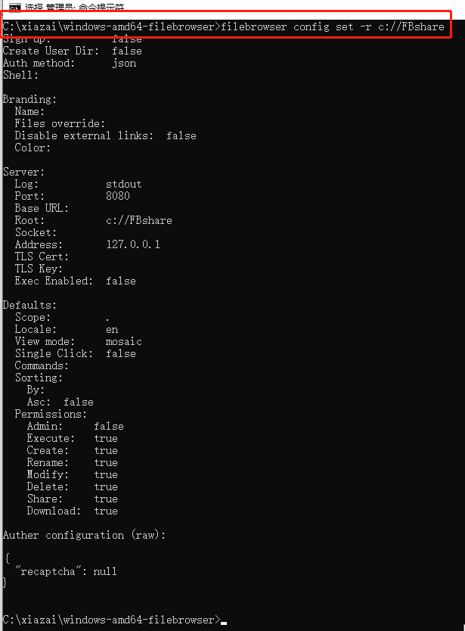Click the View mode value mosaic
Viewport: 465px width, 631px height.
point(124,342)
